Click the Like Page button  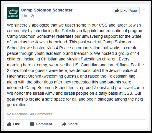126,11
